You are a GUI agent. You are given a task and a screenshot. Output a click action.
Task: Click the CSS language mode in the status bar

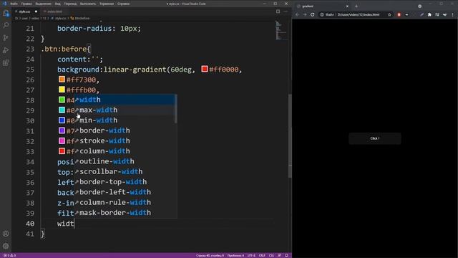pos(271,255)
